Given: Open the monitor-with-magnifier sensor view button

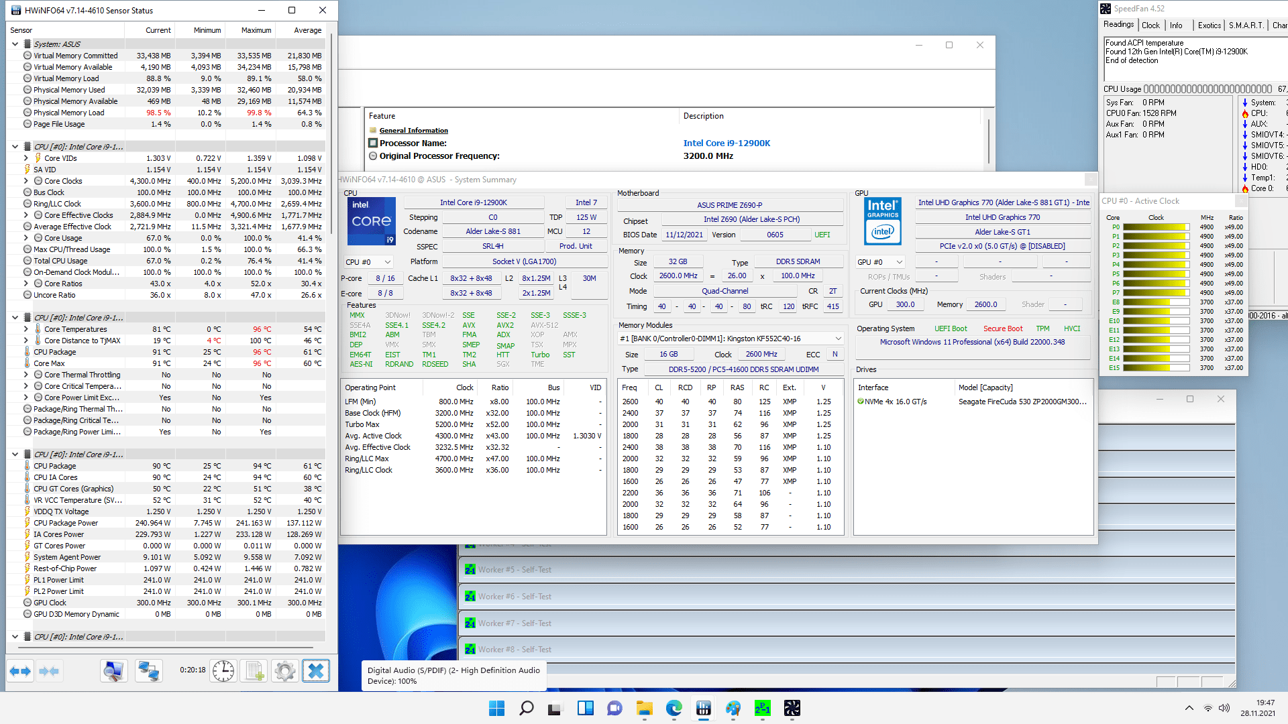Looking at the screenshot, I should pos(114,670).
